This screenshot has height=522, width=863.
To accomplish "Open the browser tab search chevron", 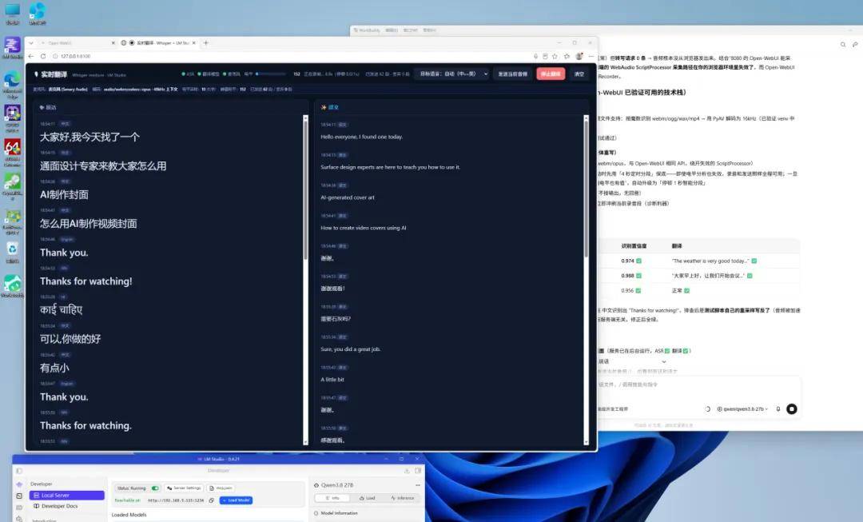I will click(31, 42).
